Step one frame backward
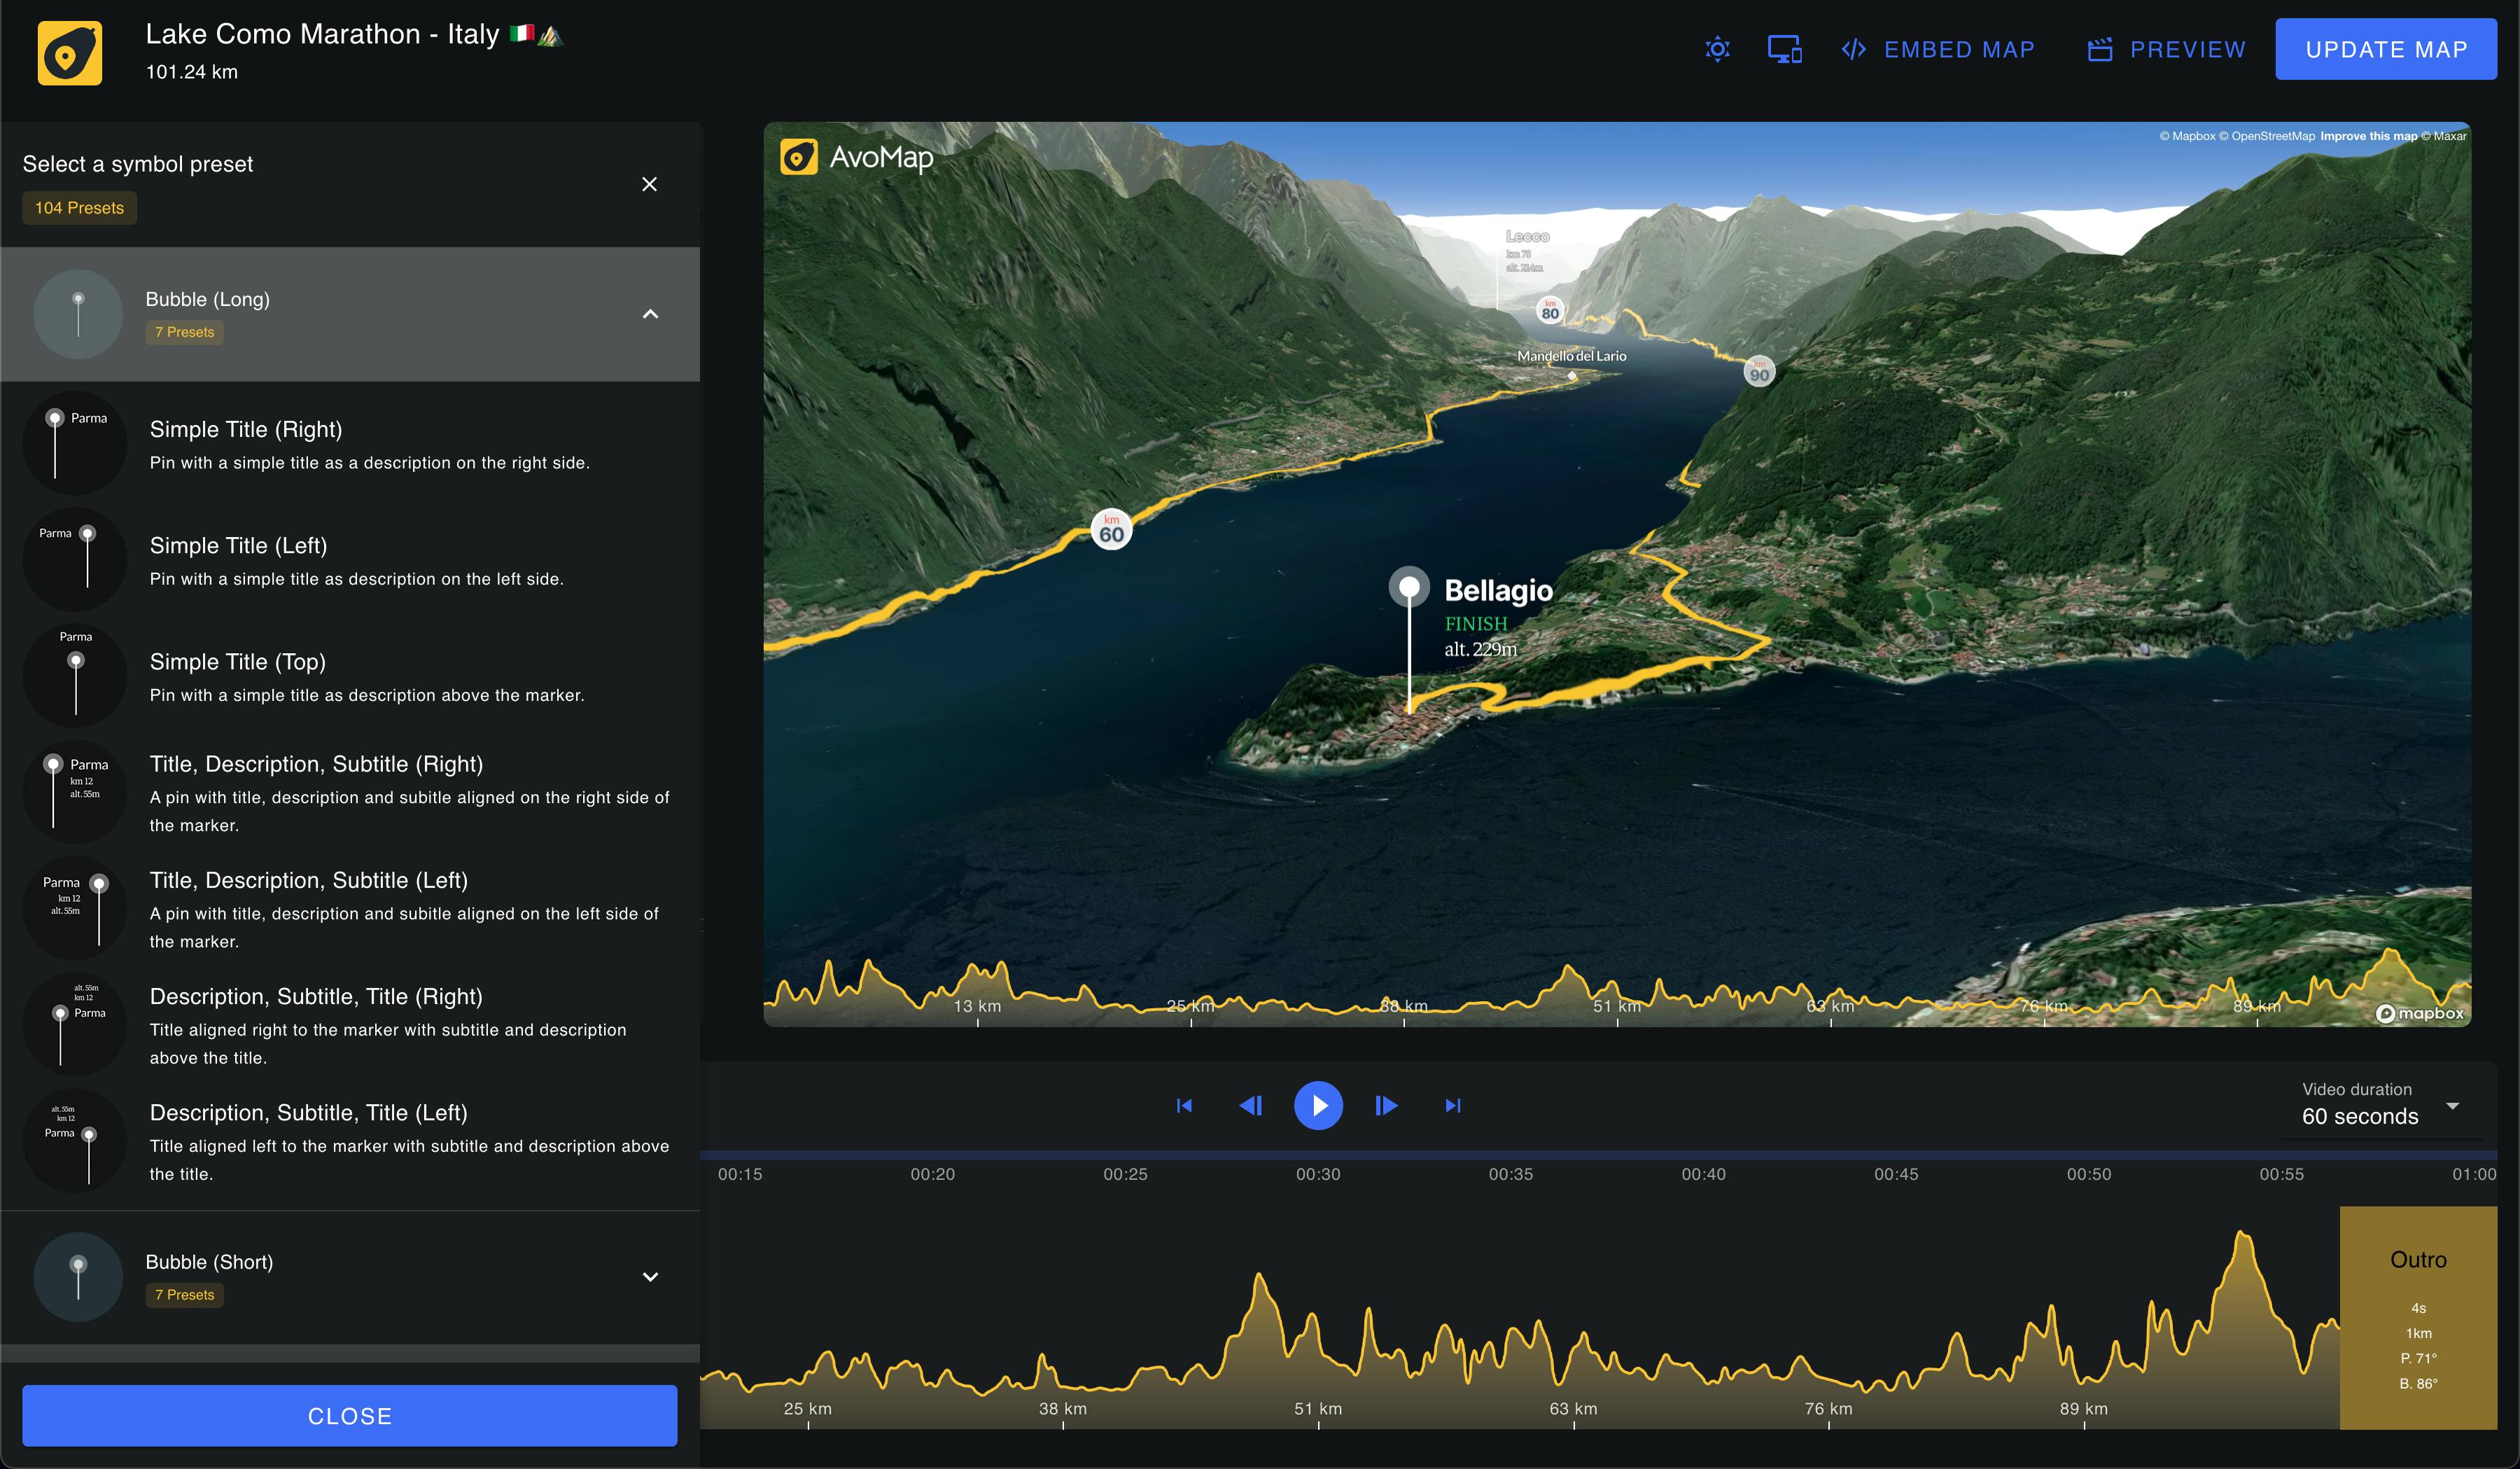Image resolution: width=2520 pixels, height=1469 pixels. click(x=1251, y=1105)
